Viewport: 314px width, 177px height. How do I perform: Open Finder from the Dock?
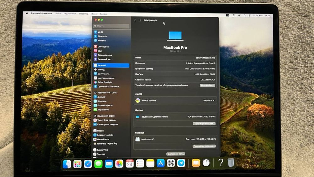click(67, 164)
